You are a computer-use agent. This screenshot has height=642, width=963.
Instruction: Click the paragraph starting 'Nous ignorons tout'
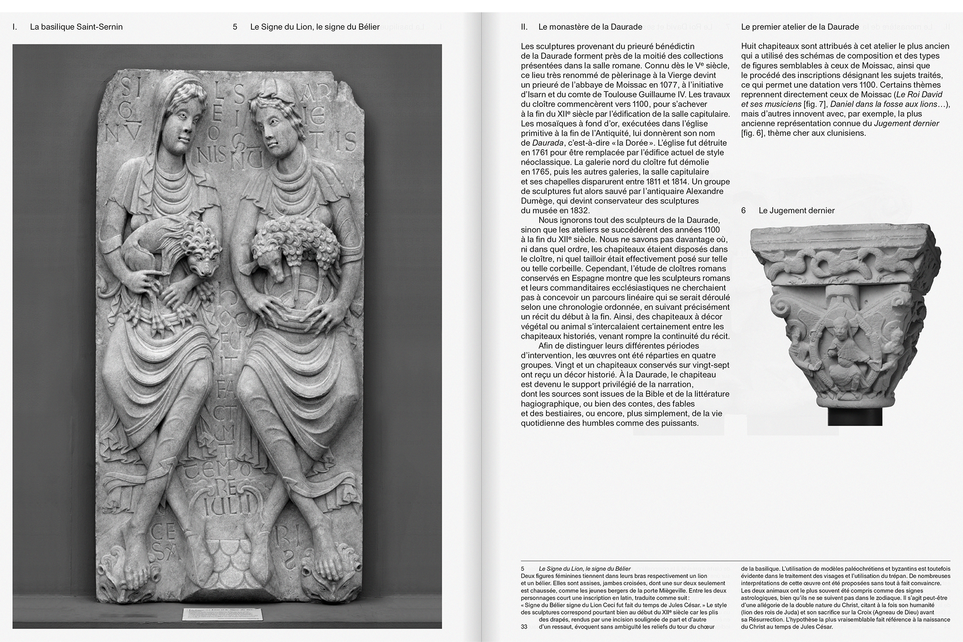pos(625,278)
